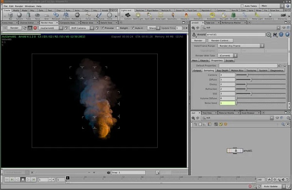Open the Render Control dialog
The height and width of the screenshot is (190, 292).
point(220,40)
